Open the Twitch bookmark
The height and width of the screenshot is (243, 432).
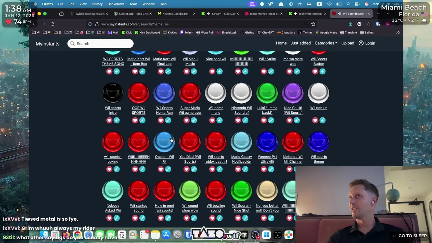pyautogui.click(x=187, y=33)
